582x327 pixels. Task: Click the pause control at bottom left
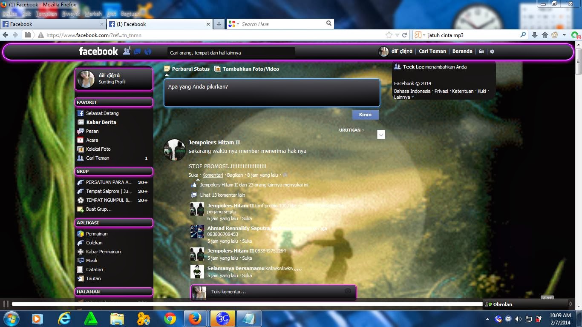[x=6, y=304]
